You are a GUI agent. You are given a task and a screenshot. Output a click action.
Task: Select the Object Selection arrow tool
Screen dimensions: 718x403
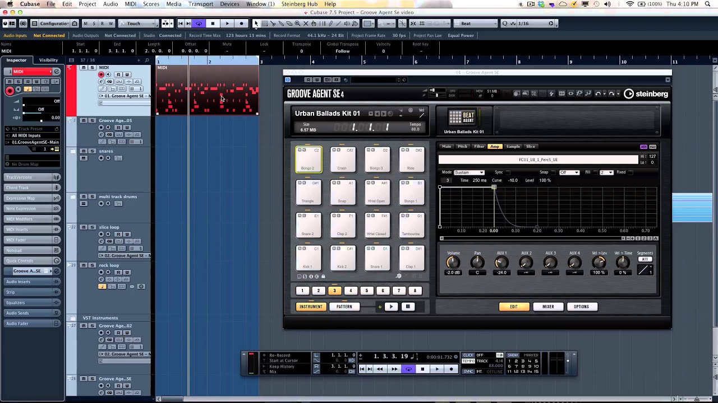coord(256,24)
